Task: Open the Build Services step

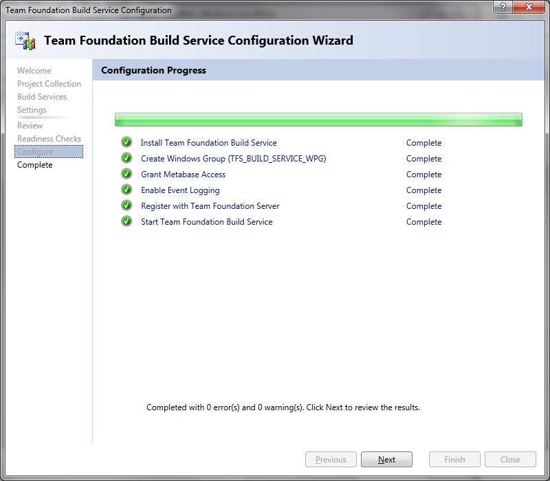Action: coord(42,97)
